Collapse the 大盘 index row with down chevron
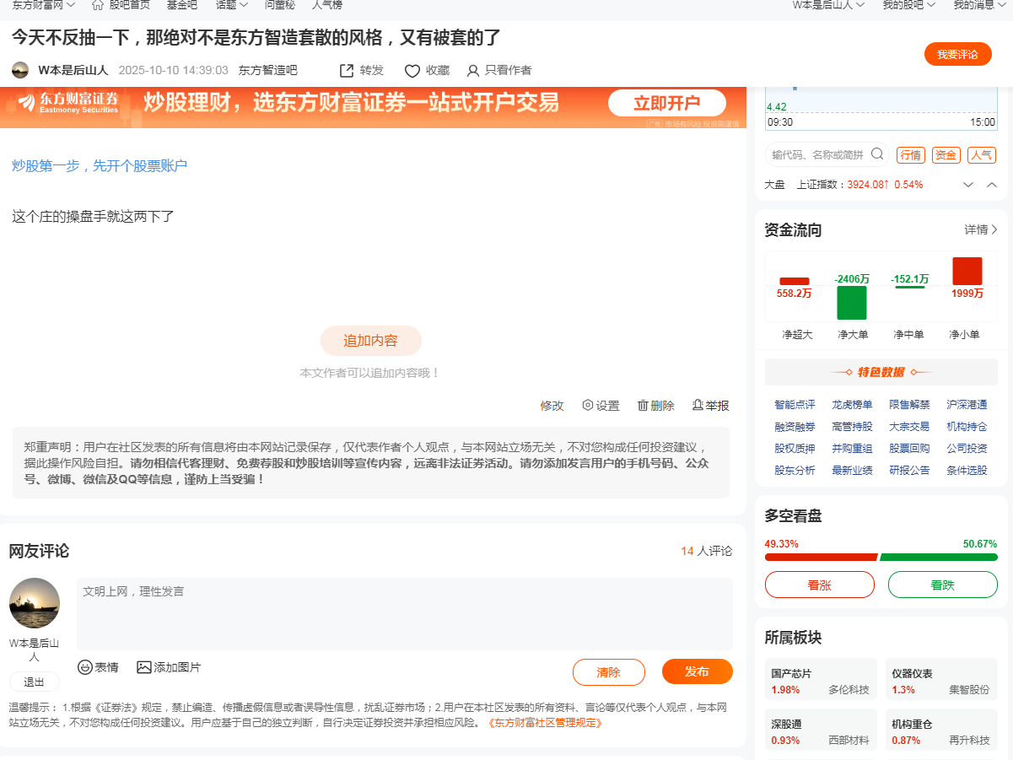Screen dimensions: 1013x760 pos(968,185)
